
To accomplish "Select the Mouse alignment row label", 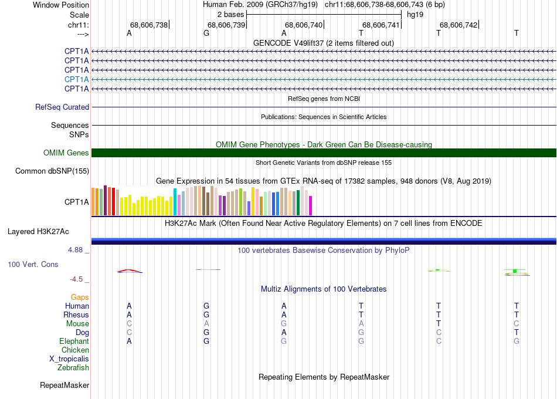I will pyautogui.click(x=77, y=324).
